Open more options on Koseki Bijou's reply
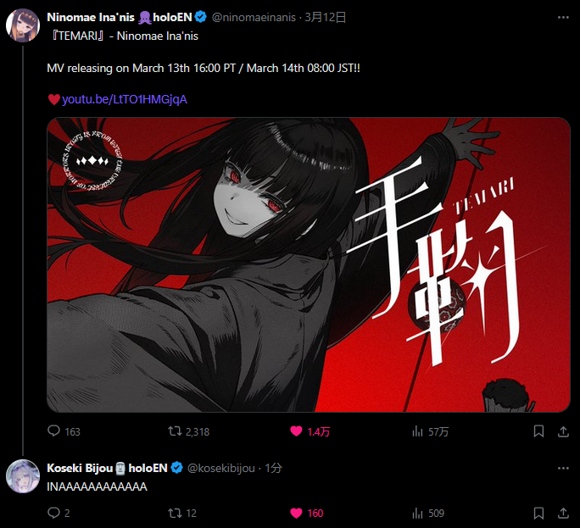 (x=563, y=468)
